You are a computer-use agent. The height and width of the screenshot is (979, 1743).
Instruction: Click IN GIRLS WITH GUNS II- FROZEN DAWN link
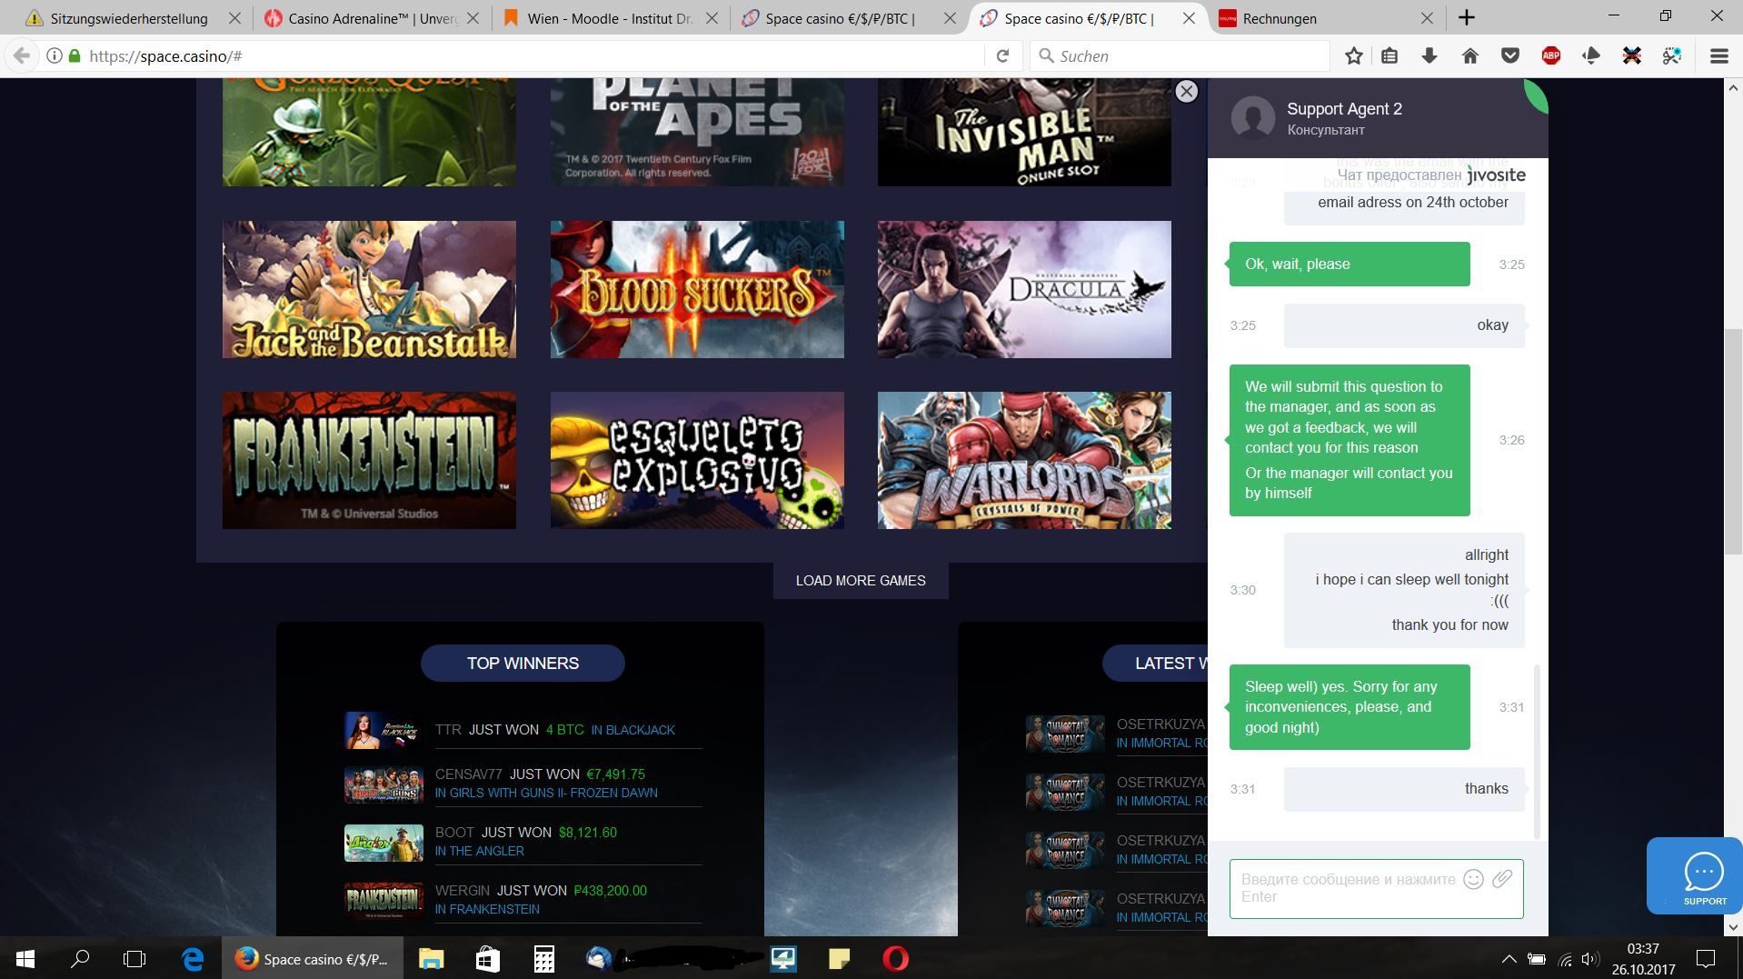click(x=546, y=793)
